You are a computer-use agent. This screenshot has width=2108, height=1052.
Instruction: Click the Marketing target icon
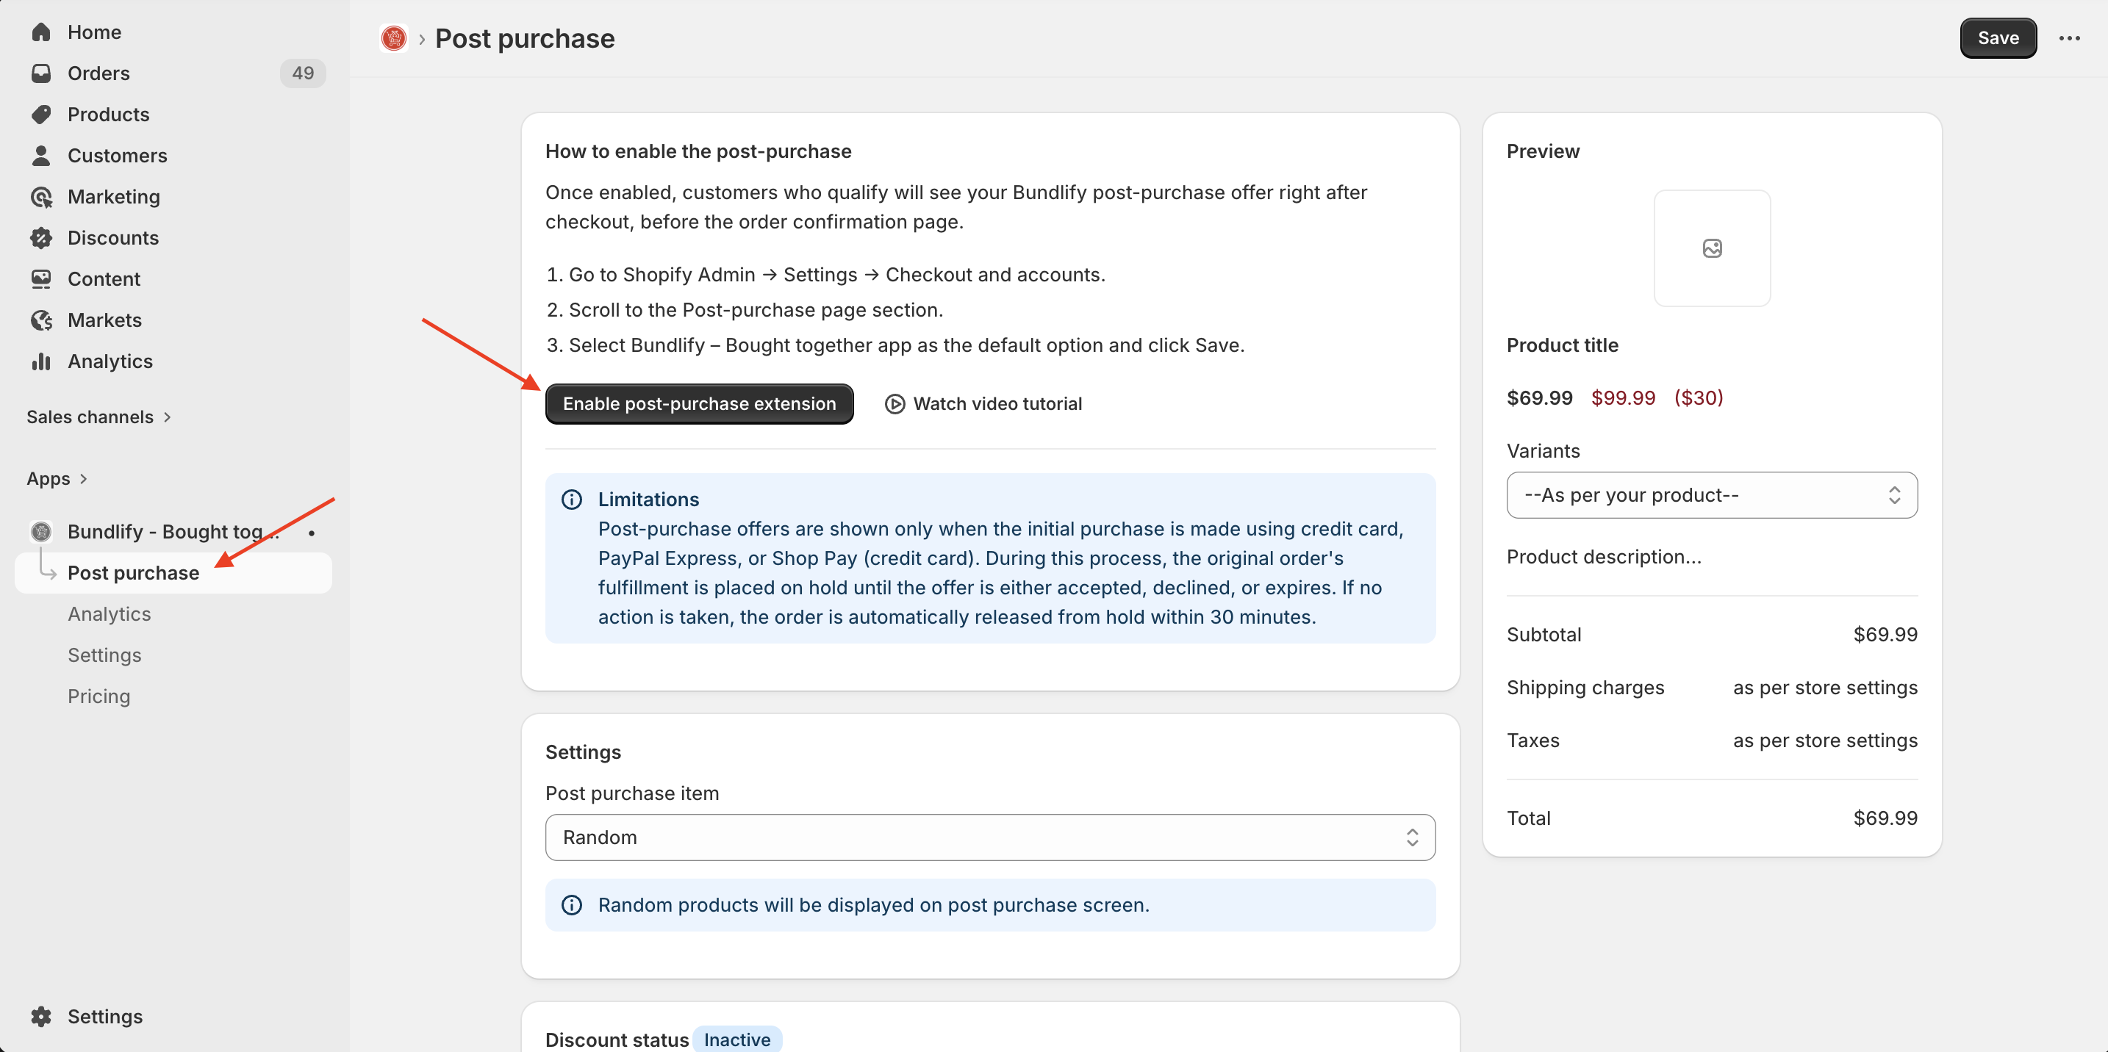coord(41,196)
